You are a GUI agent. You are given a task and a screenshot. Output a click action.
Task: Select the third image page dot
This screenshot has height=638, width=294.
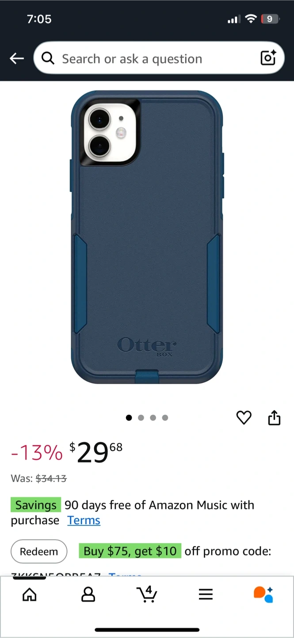(153, 417)
